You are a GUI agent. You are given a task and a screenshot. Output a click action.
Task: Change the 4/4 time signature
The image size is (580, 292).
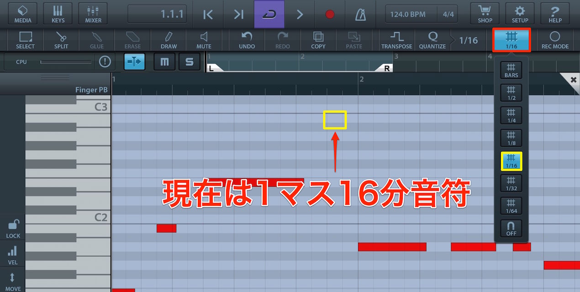448,14
